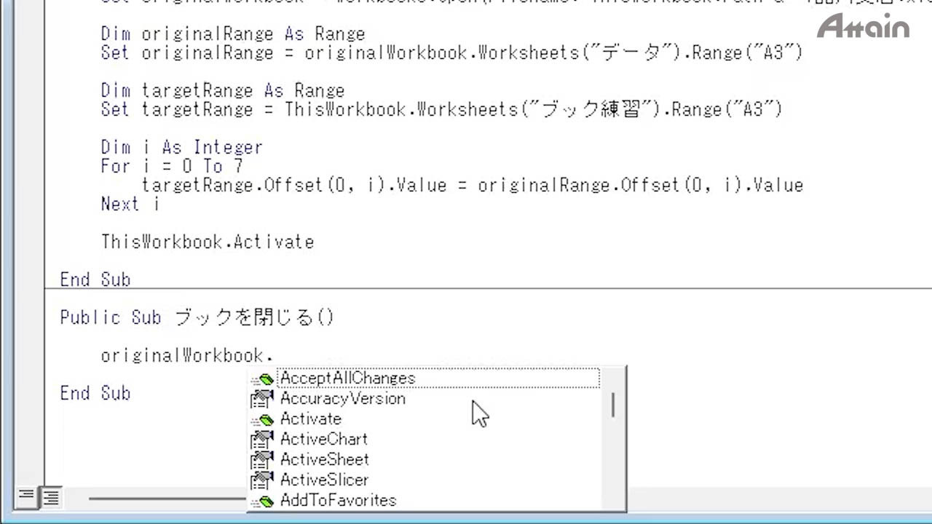Click the Set targetRange assignment line
This screenshot has height=524, width=932.
[x=441, y=110]
